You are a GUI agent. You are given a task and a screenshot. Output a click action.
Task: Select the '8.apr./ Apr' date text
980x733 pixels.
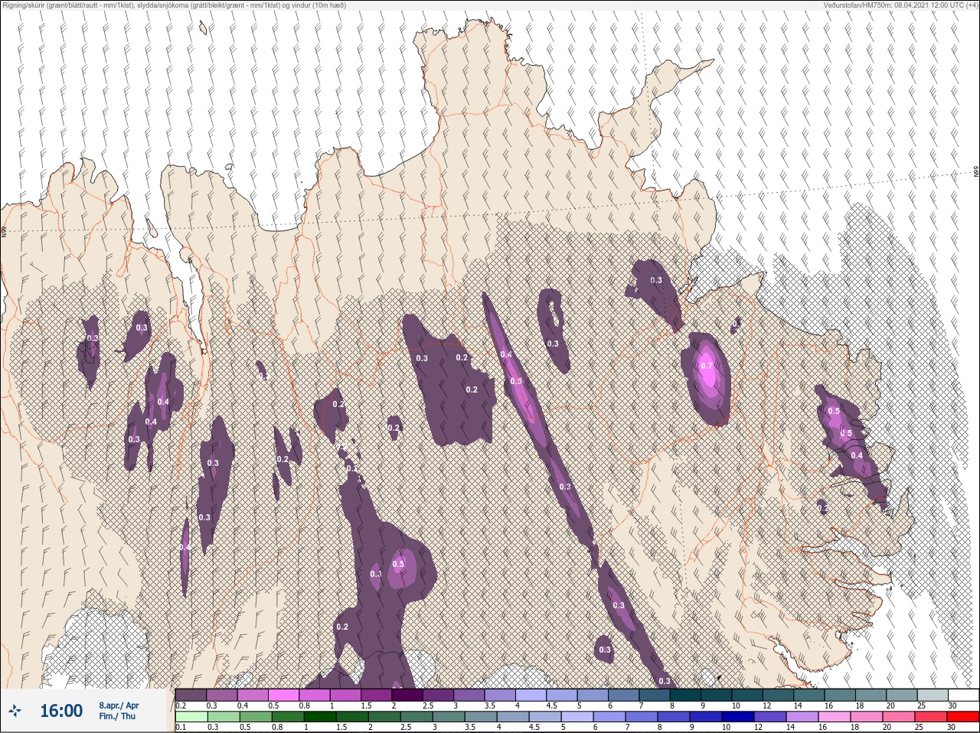pyautogui.click(x=119, y=705)
